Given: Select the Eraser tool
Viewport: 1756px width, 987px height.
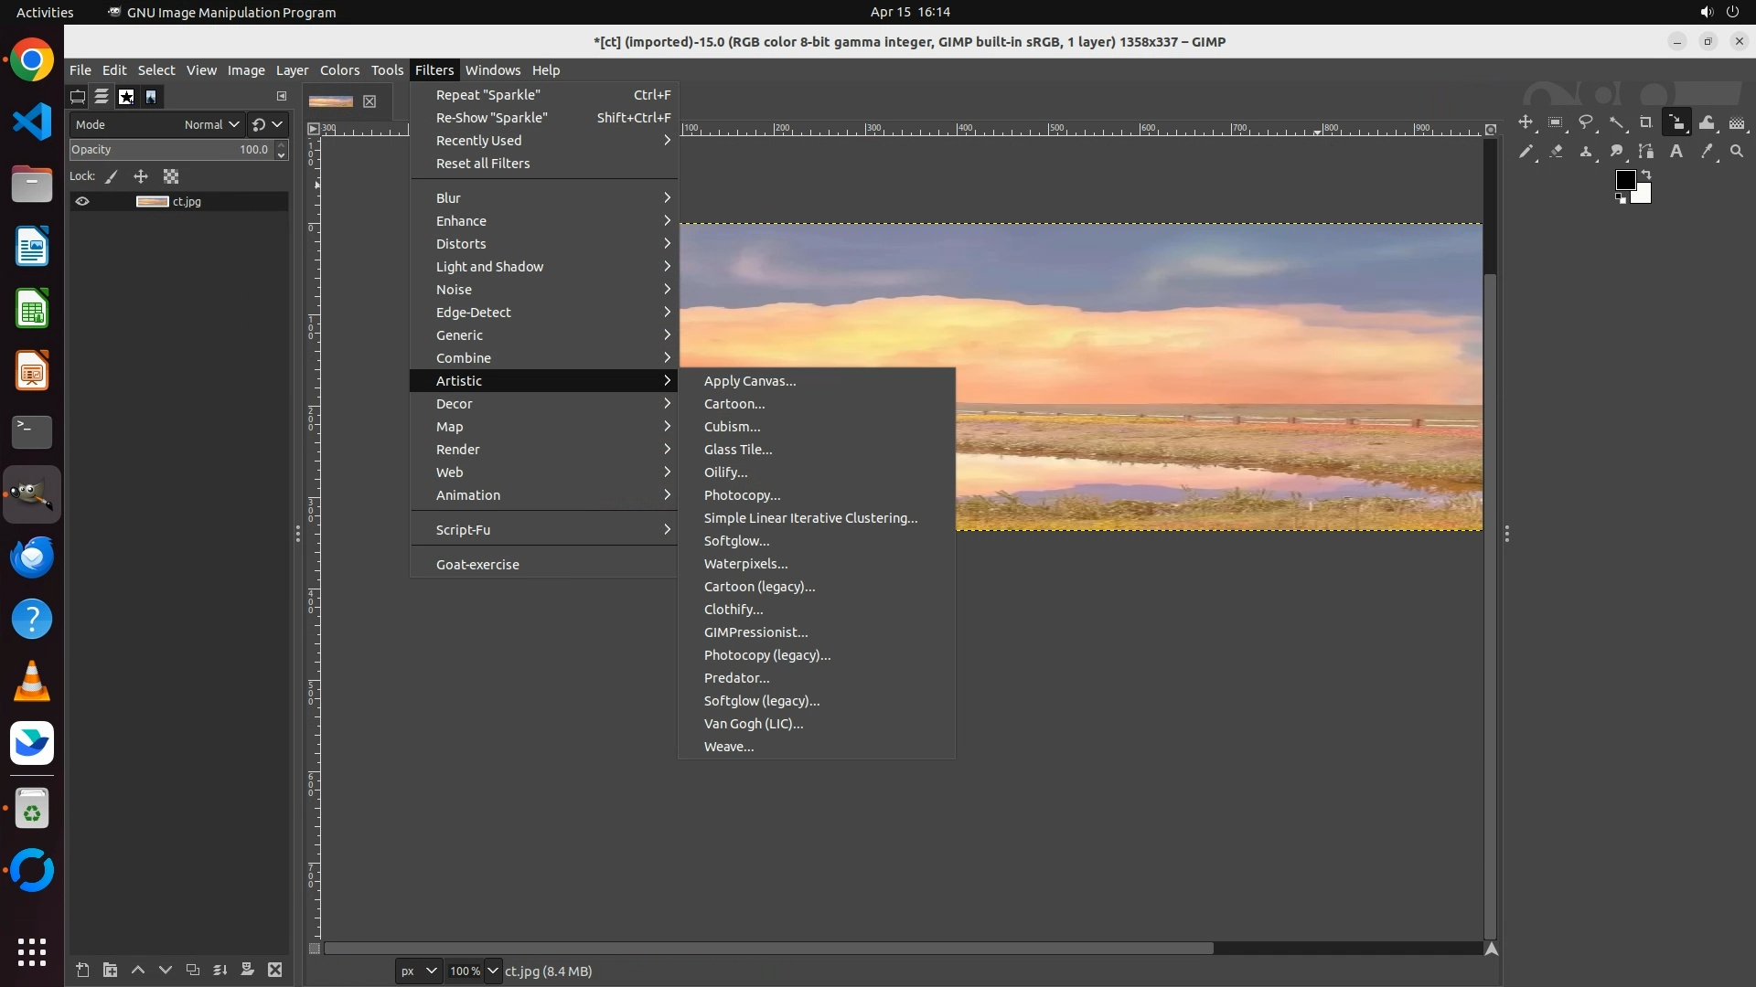Looking at the screenshot, I should [1556, 152].
